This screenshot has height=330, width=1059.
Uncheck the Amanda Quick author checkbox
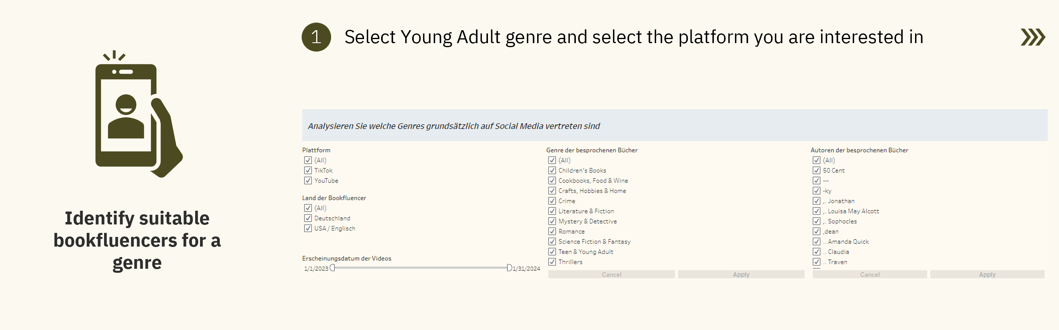[x=817, y=242]
